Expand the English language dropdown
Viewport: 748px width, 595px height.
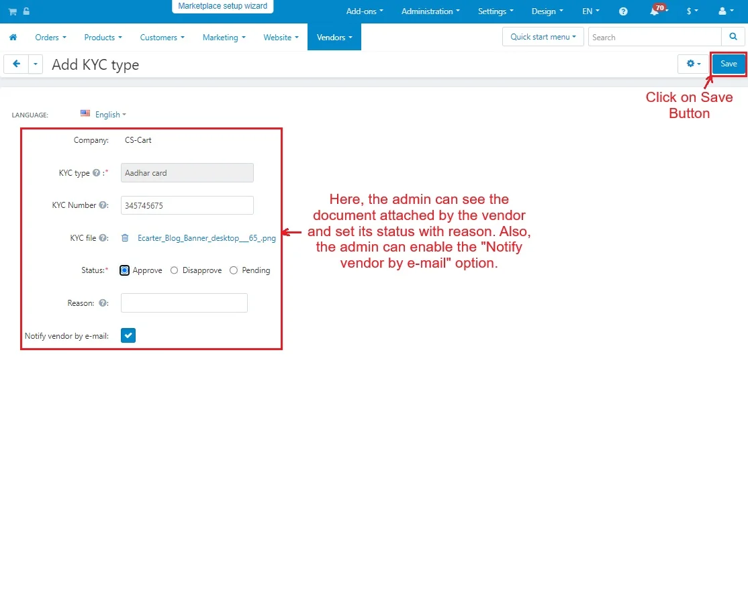coord(104,115)
